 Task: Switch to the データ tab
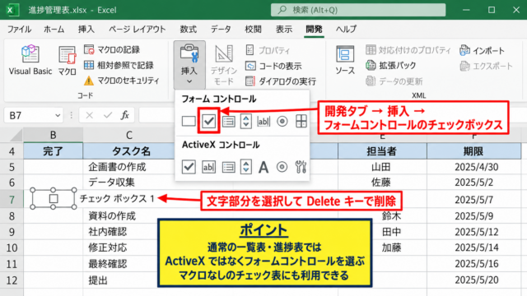pyautogui.click(x=221, y=30)
